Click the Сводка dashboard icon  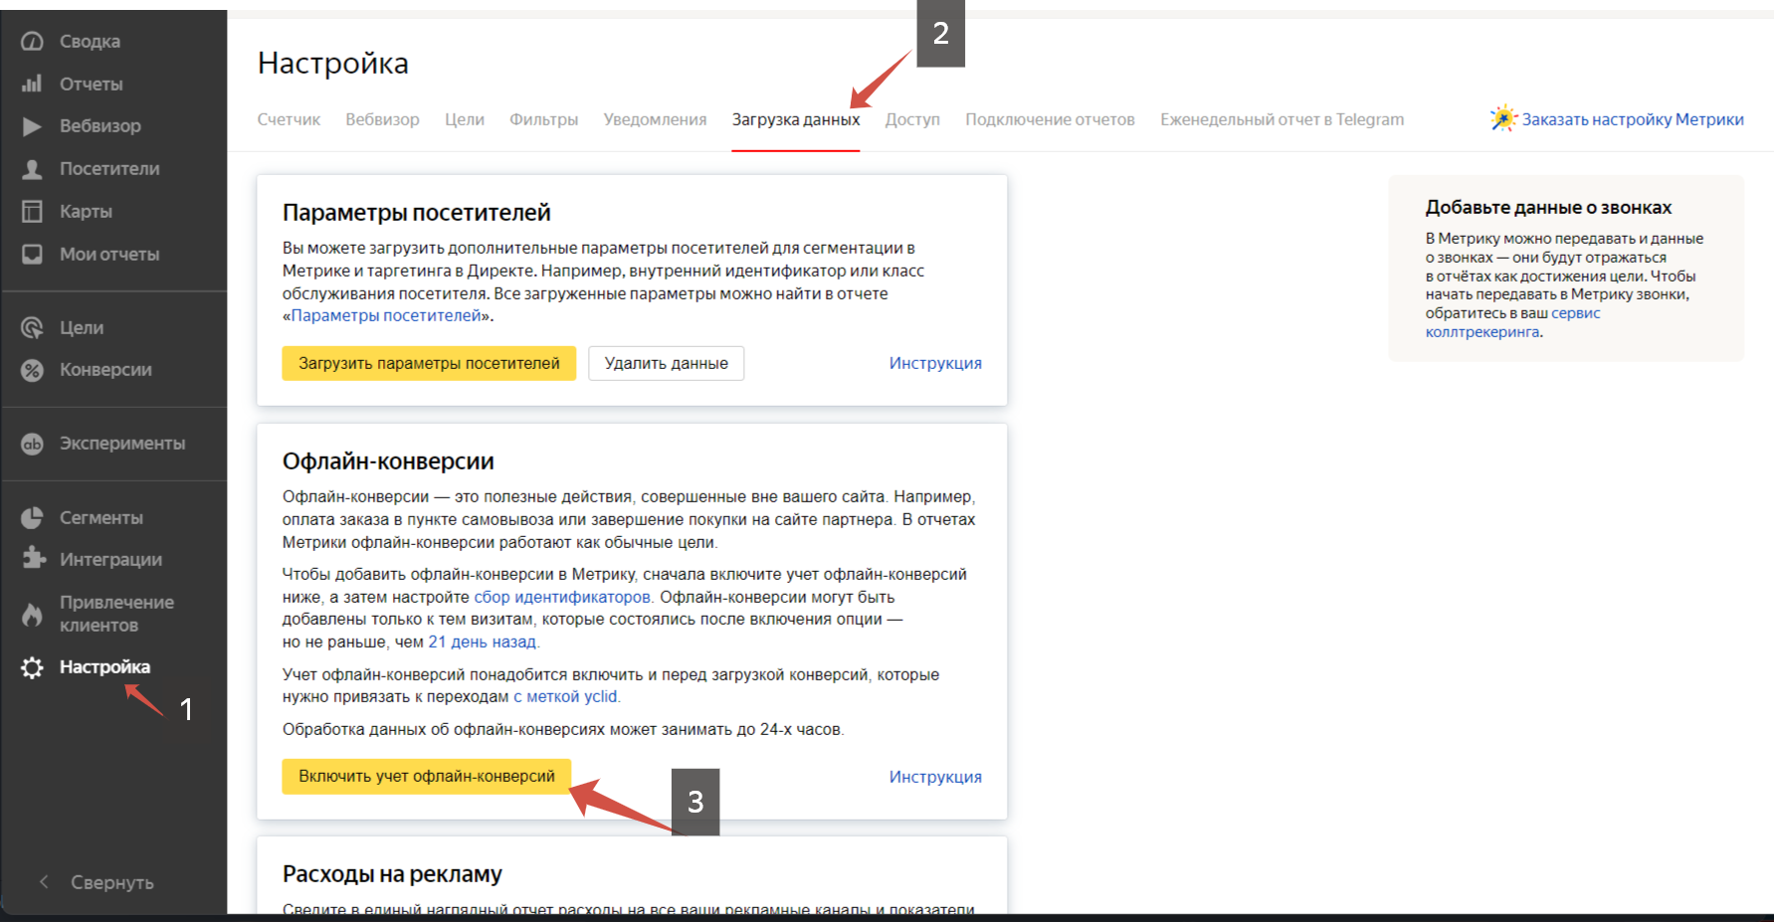(x=32, y=41)
